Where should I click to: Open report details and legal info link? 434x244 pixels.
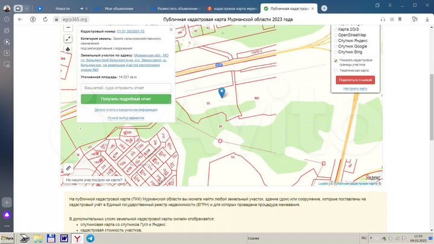pyautogui.click(x=126, y=110)
